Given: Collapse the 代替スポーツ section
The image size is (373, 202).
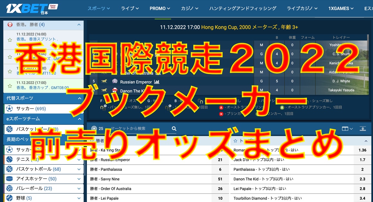Looking at the screenshot, I should click(x=79, y=98).
